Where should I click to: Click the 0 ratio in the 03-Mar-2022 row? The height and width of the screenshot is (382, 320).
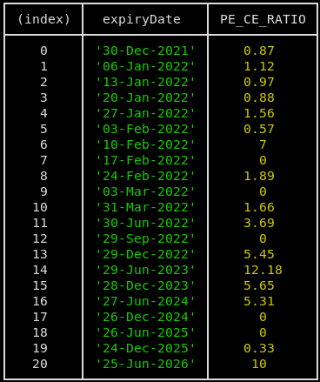click(x=263, y=191)
